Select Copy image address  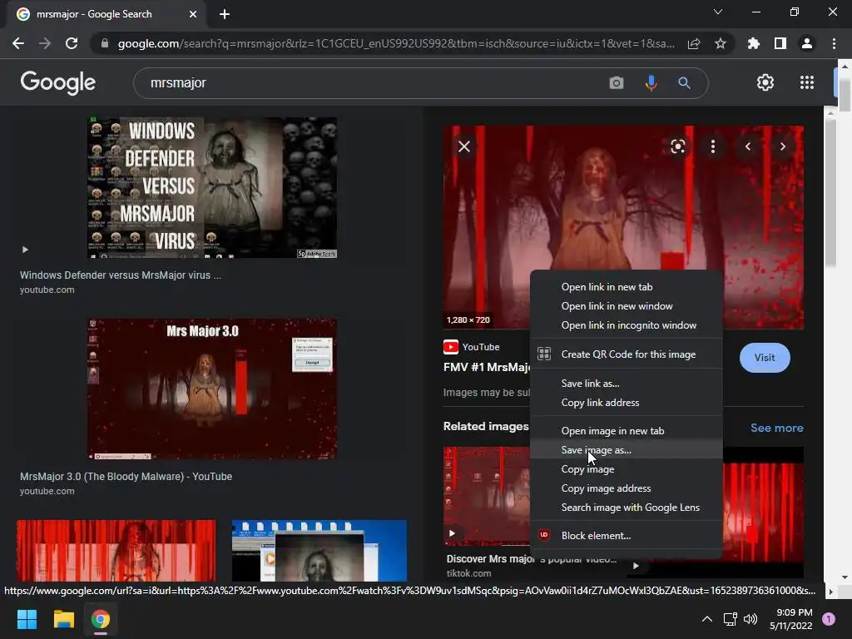coord(626,488)
